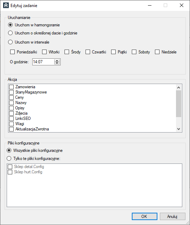Click the Akcja list scroll down arrow
190x225 pixels.
click(178, 129)
